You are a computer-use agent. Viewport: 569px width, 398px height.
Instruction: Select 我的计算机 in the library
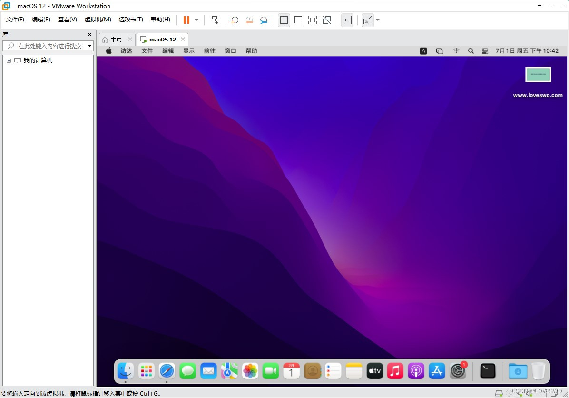pos(38,60)
